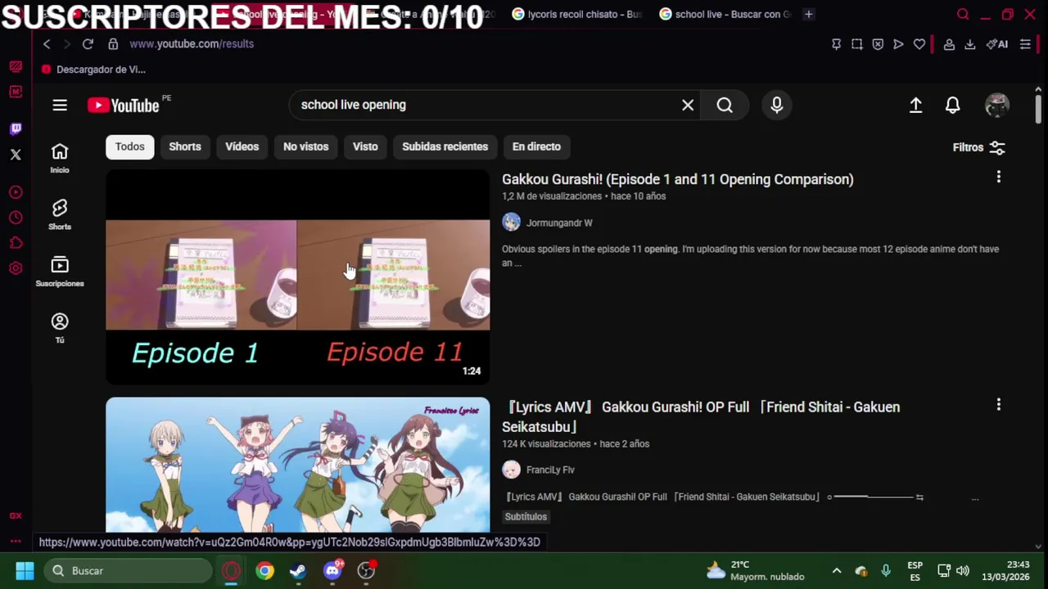Select the Vídeos filter chip
This screenshot has height=589, width=1048.
point(242,146)
